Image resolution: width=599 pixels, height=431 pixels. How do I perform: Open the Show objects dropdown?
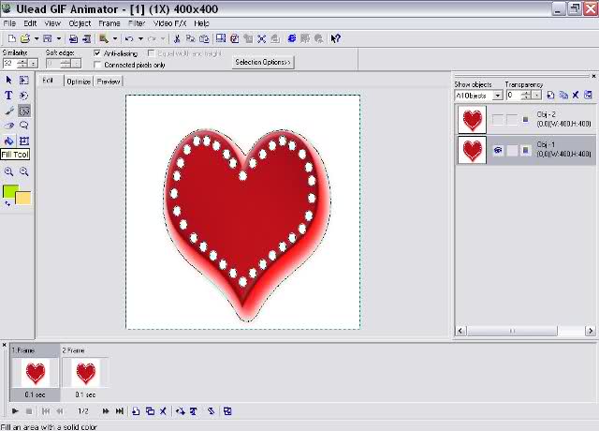497,96
